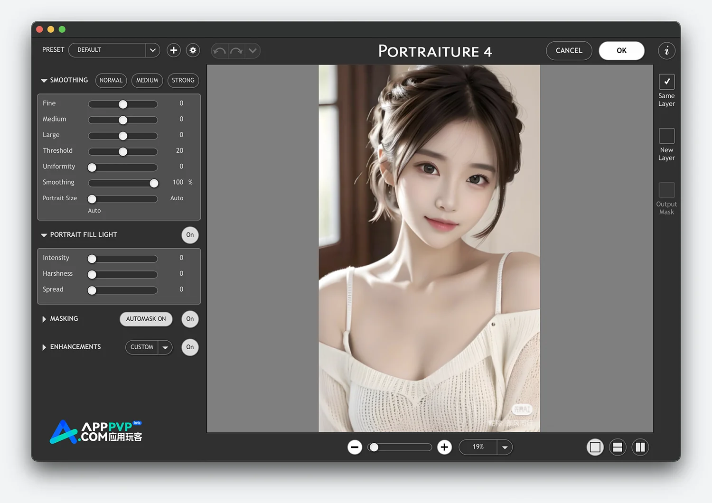Collapse the PORTRAIT FILL LIGHT section
Image resolution: width=712 pixels, height=503 pixels.
point(44,235)
